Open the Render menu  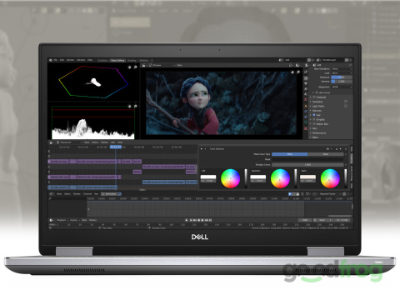click(70, 60)
